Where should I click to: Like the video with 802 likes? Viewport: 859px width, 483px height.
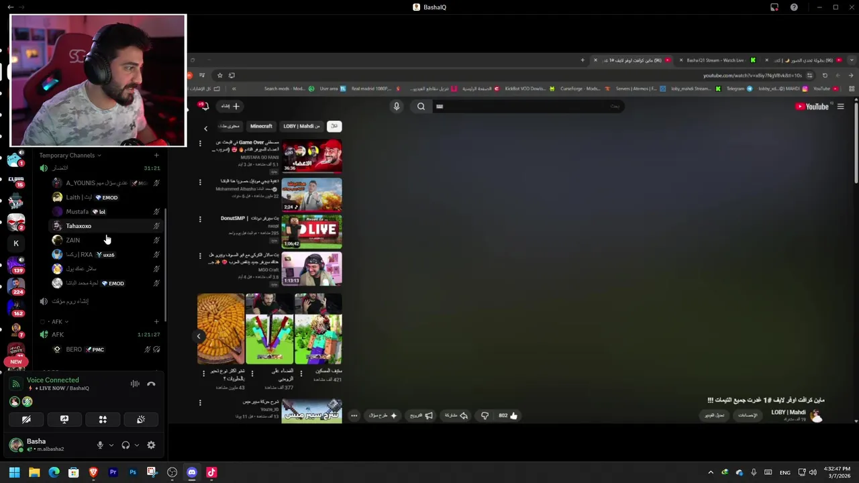coord(508,416)
